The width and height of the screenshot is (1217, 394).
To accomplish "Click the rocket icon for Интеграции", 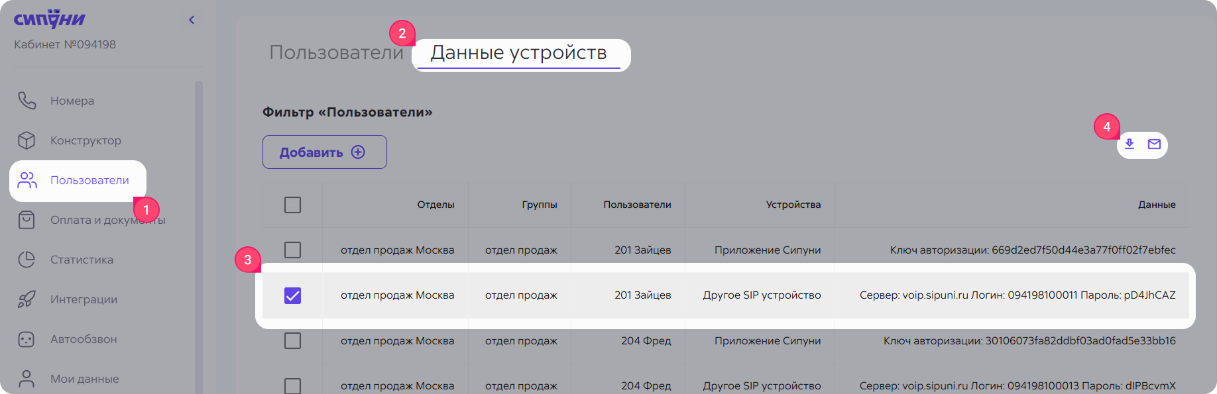I will point(27,299).
